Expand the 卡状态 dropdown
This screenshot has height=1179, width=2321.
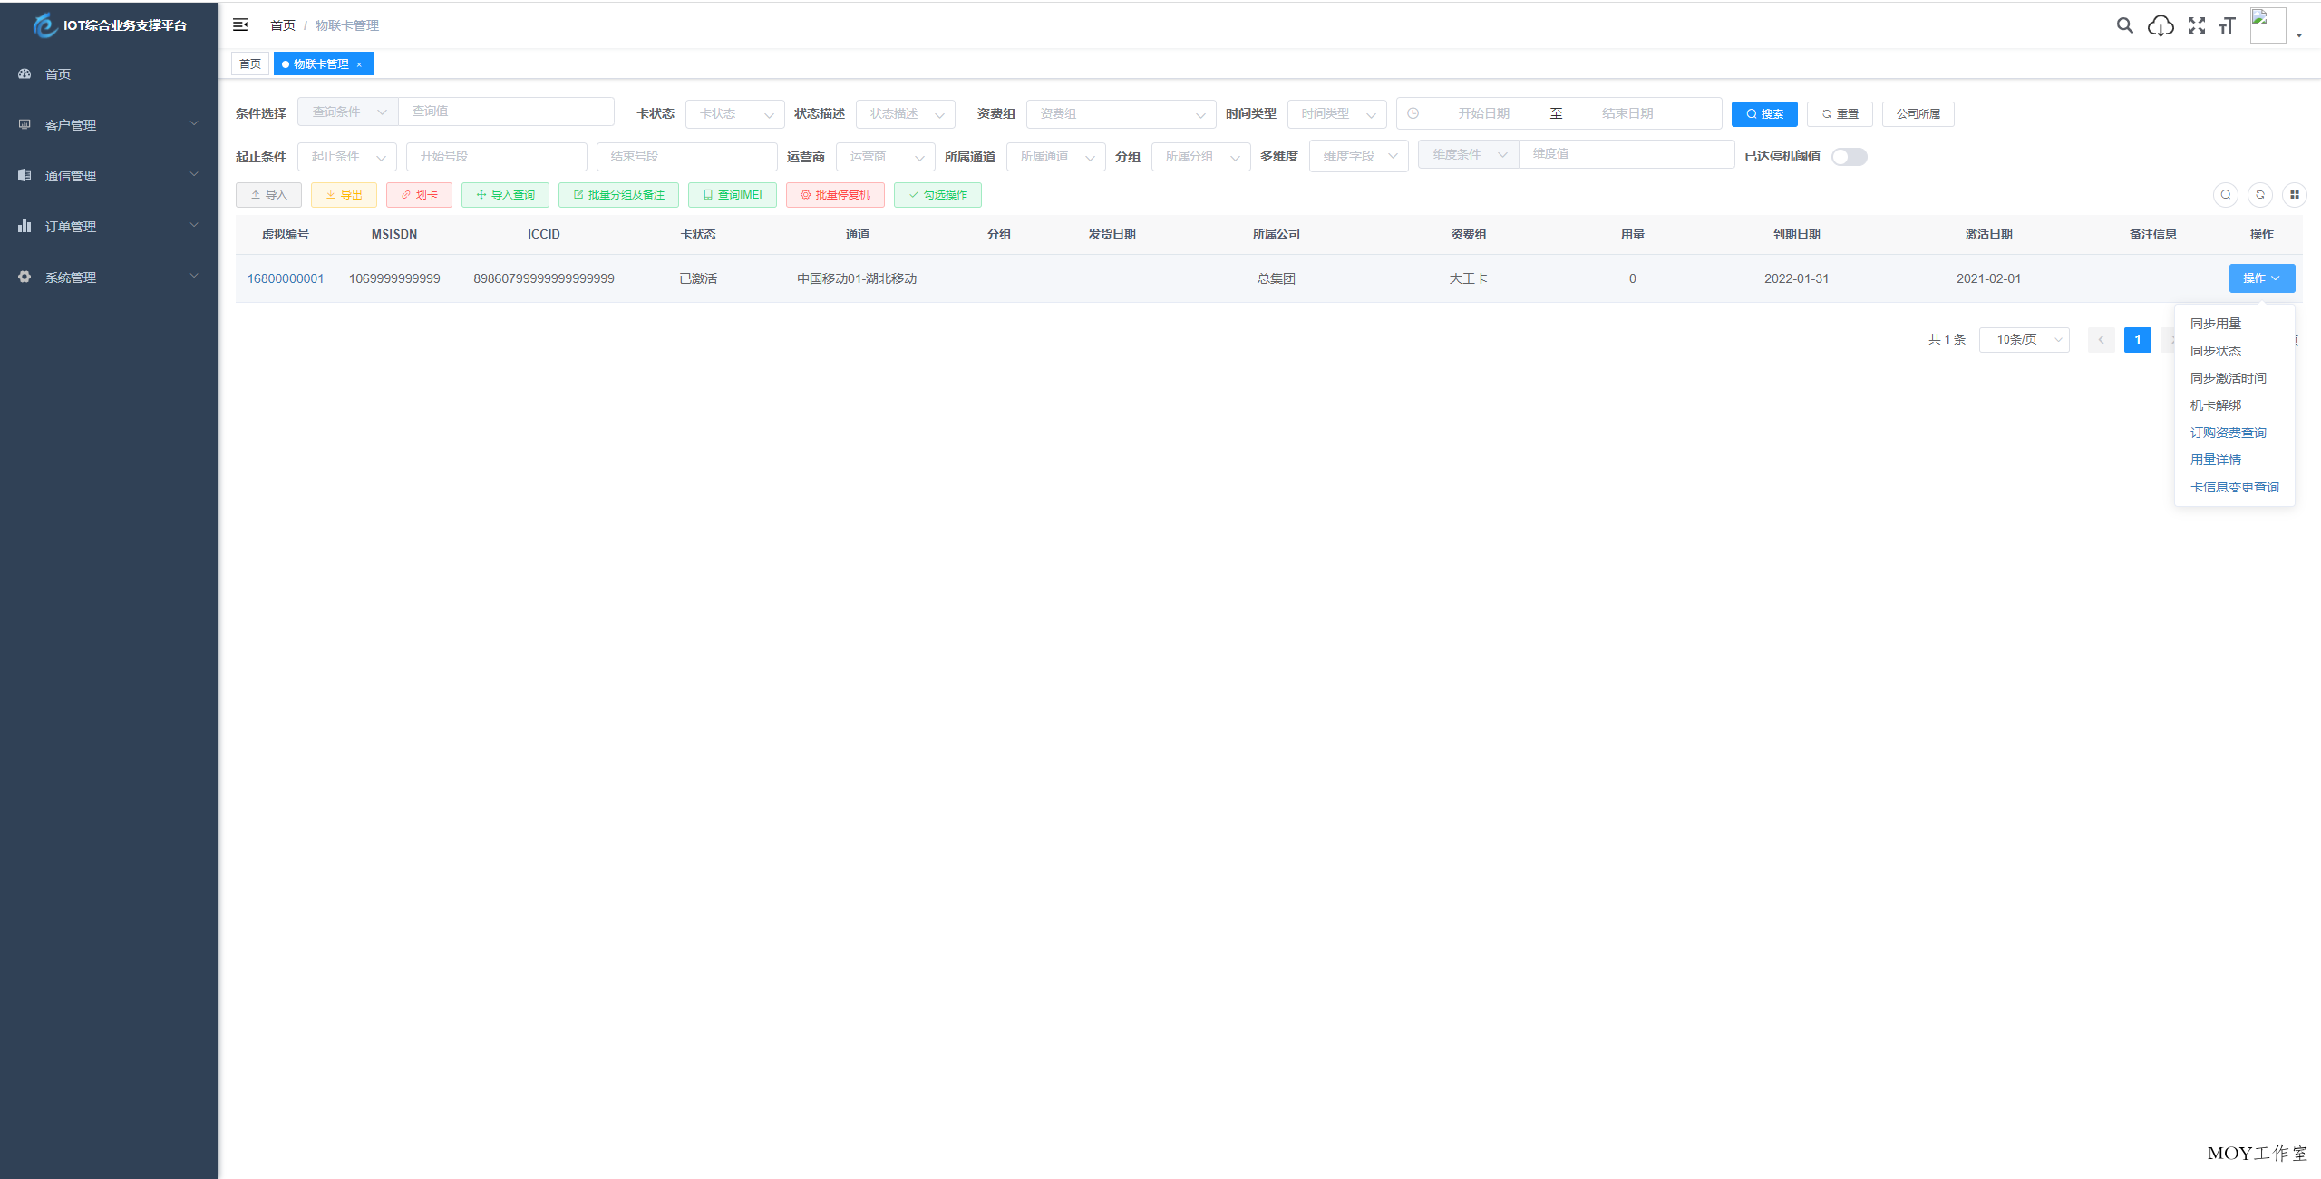pos(734,114)
